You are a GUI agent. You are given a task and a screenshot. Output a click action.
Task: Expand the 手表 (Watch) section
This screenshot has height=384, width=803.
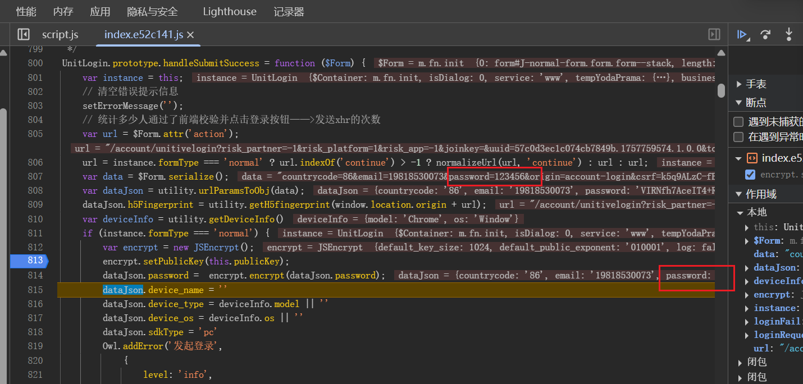tap(739, 84)
